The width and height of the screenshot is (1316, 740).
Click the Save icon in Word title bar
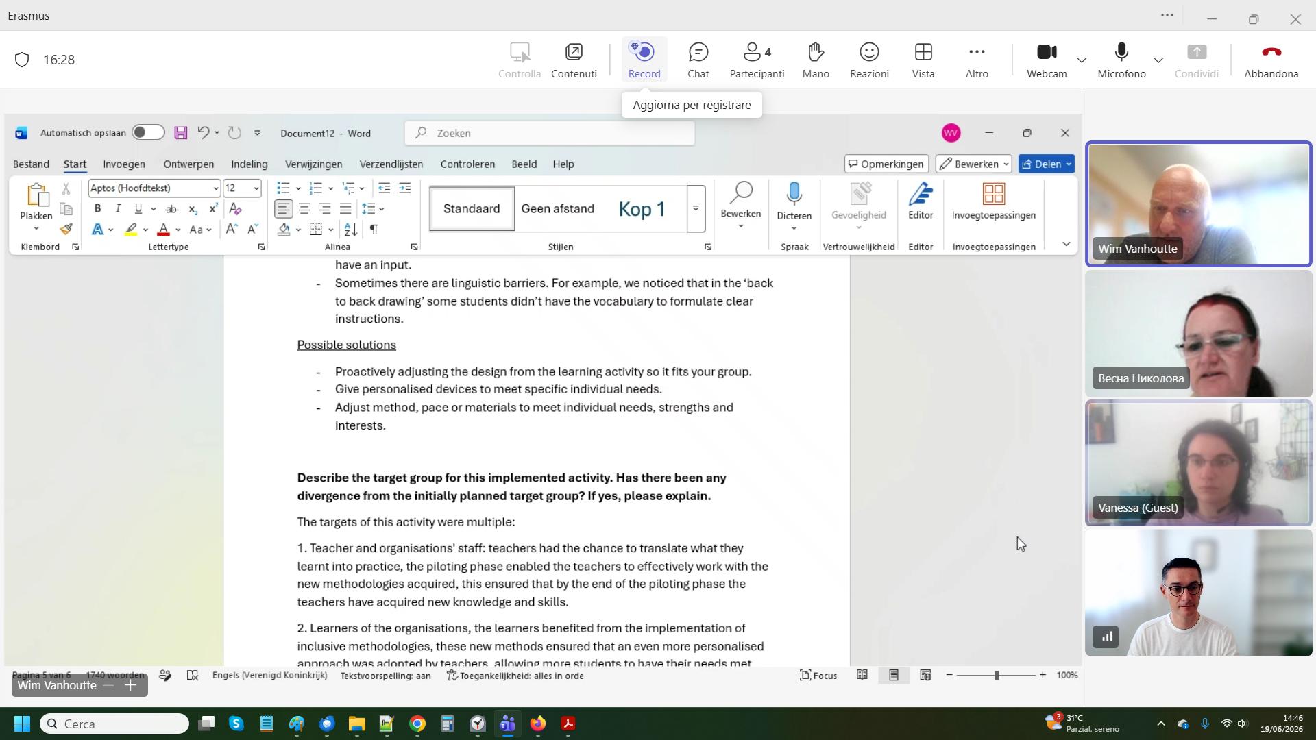point(180,133)
